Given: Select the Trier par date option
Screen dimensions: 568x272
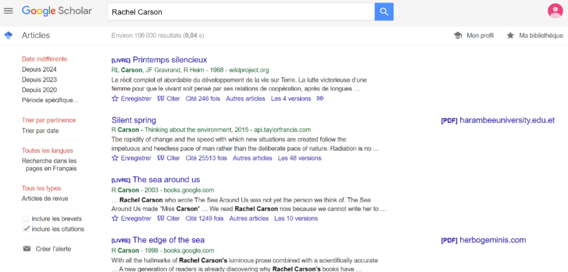Looking at the screenshot, I should 40,130.
